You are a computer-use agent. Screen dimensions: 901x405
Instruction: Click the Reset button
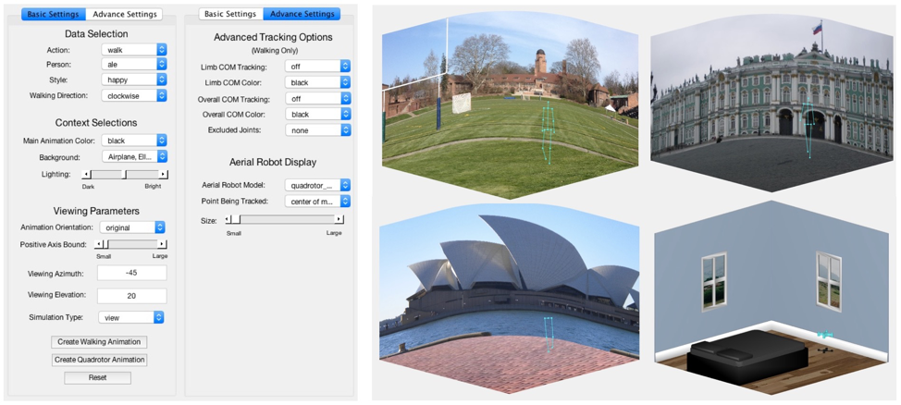pyautogui.click(x=97, y=377)
